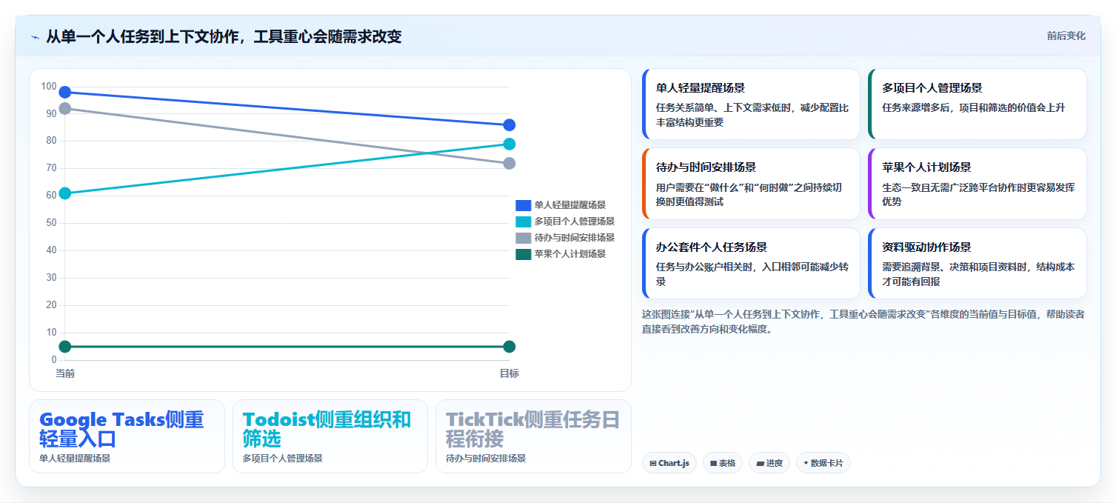The height and width of the screenshot is (503, 1116).
Task: Click the cyan 当前 data point at 61
Action: click(x=65, y=193)
